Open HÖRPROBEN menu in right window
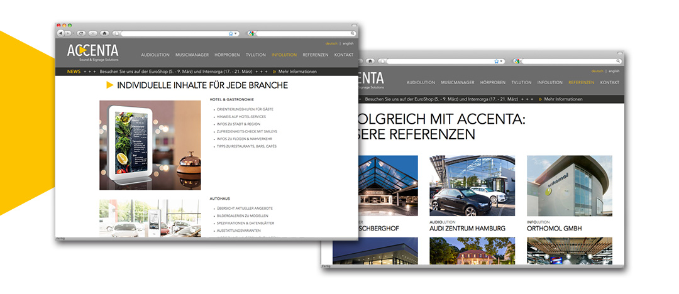This screenshot has height=294, width=679. click(x=493, y=82)
